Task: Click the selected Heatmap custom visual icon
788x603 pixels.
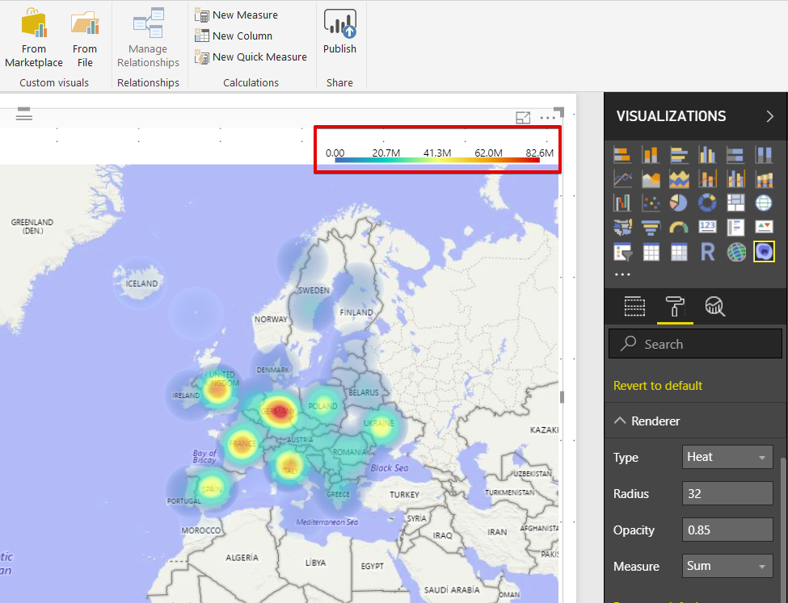Action: coord(763,253)
